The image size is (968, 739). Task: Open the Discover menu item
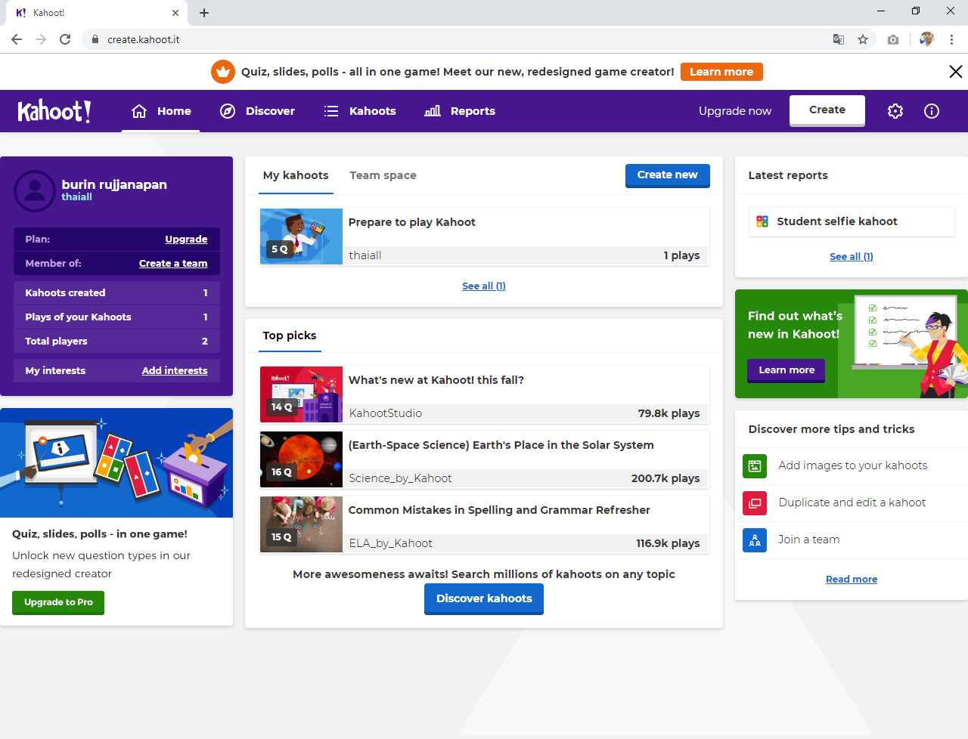[x=257, y=111]
